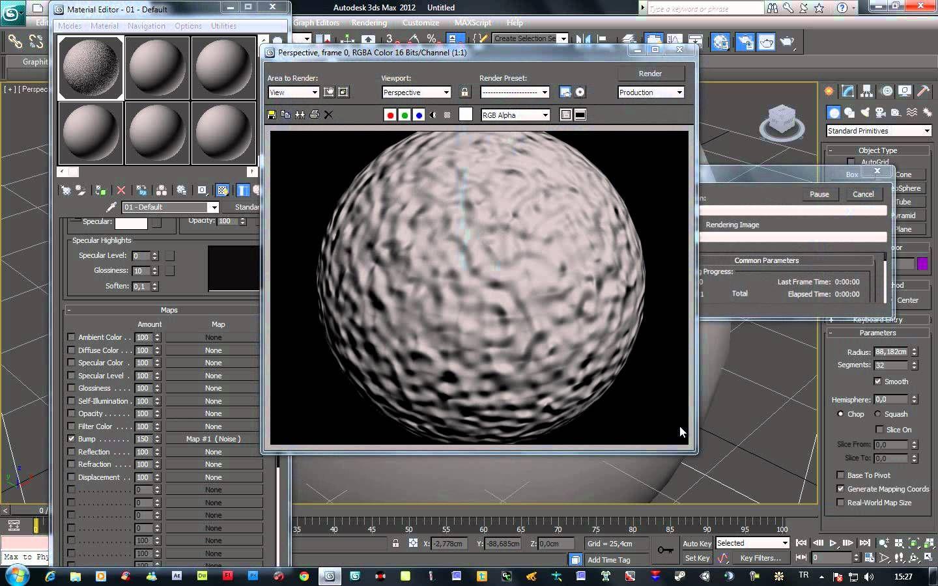Toggle the Lock to Viewport padlock
Screen dimensions: 938x586
[x=464, y=92]
